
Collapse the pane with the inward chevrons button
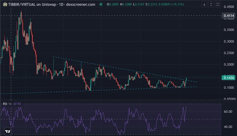(211, 5)
